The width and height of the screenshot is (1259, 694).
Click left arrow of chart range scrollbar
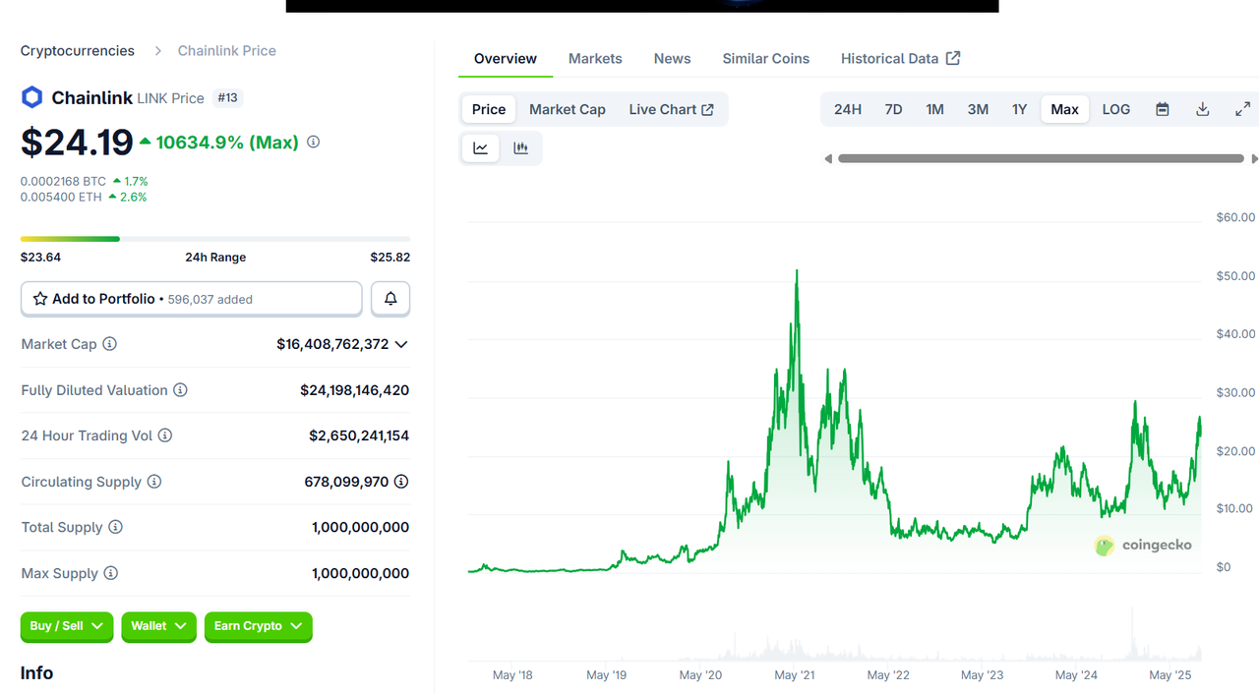pos(828,158)
